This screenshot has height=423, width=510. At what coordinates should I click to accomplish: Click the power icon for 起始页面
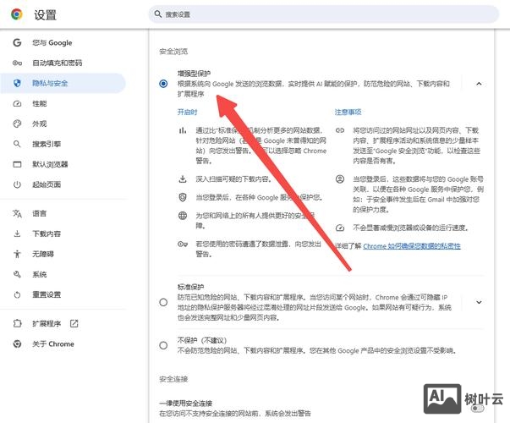coord(17,184)
